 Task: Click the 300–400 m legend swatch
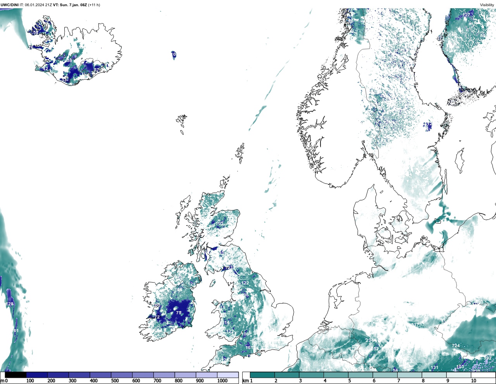(79, 375)
